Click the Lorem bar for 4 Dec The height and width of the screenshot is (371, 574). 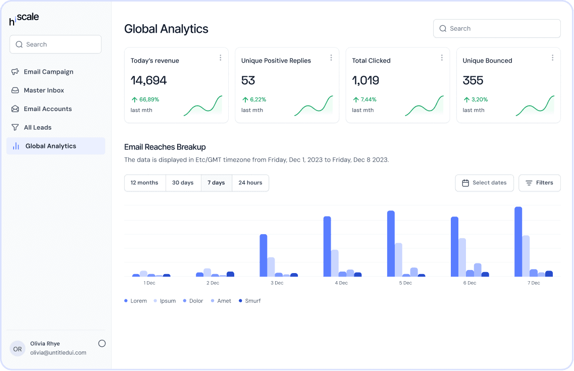(327, 247)
